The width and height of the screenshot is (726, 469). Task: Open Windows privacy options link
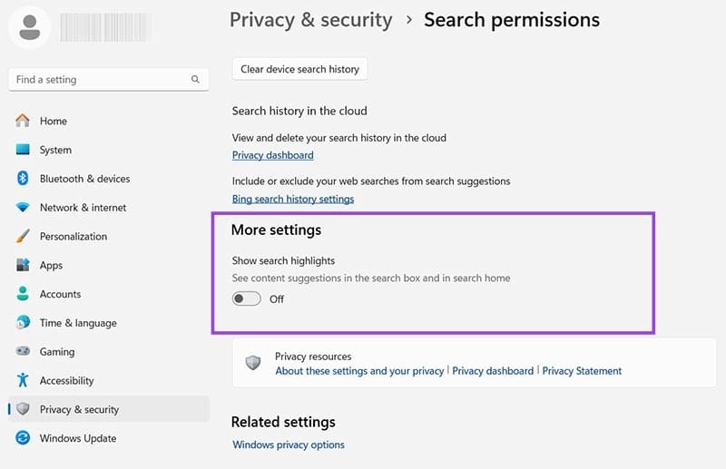click(289, 445)
